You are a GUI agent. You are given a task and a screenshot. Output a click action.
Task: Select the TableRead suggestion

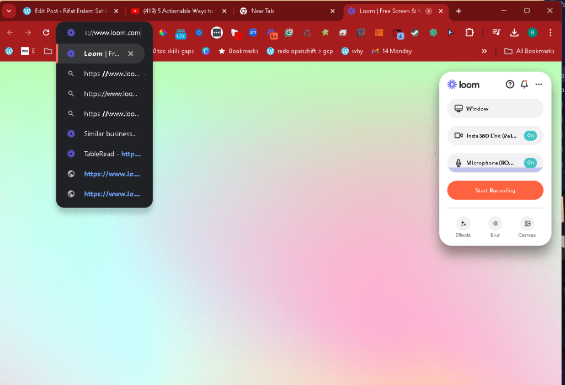[104, 154]
